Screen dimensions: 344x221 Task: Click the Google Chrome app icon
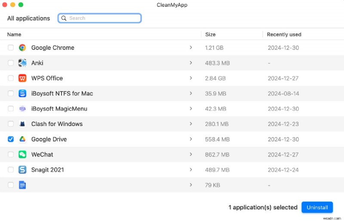(x=22, y=48)
